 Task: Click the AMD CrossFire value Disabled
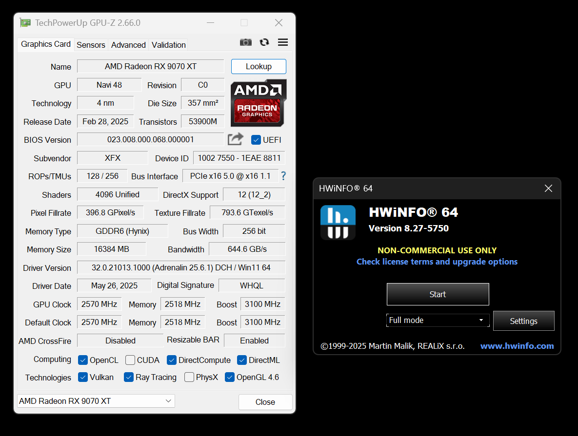coord(120,341)
